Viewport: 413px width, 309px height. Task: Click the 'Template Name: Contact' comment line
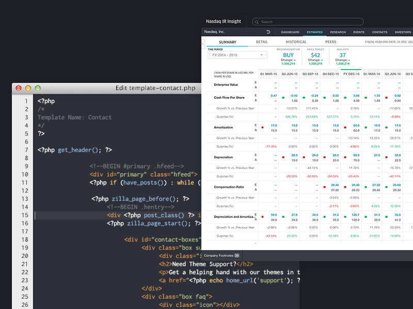point(74,117)
